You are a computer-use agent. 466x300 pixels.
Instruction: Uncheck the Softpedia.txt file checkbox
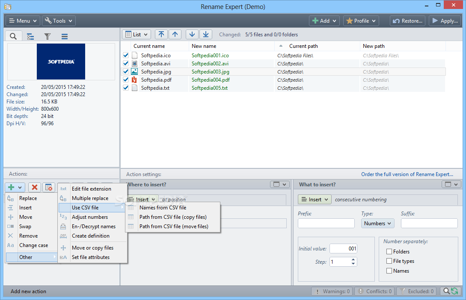pos(126,88)
